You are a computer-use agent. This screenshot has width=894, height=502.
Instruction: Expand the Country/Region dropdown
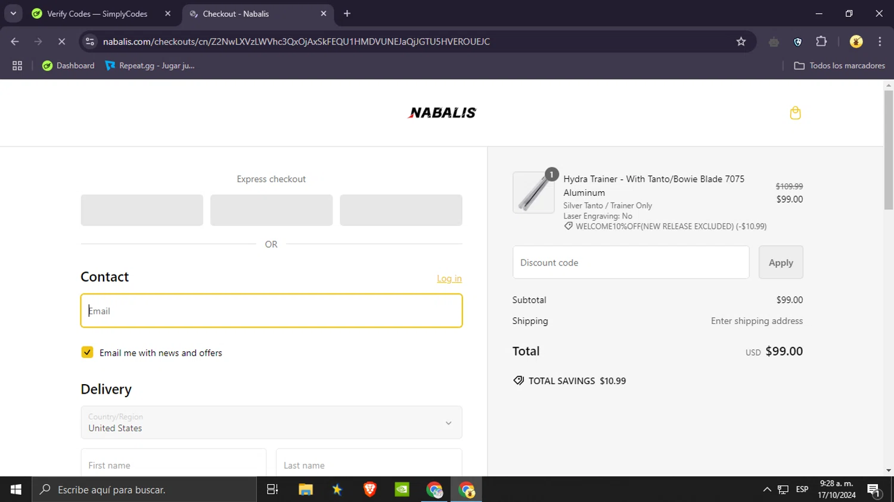[271, 422]
